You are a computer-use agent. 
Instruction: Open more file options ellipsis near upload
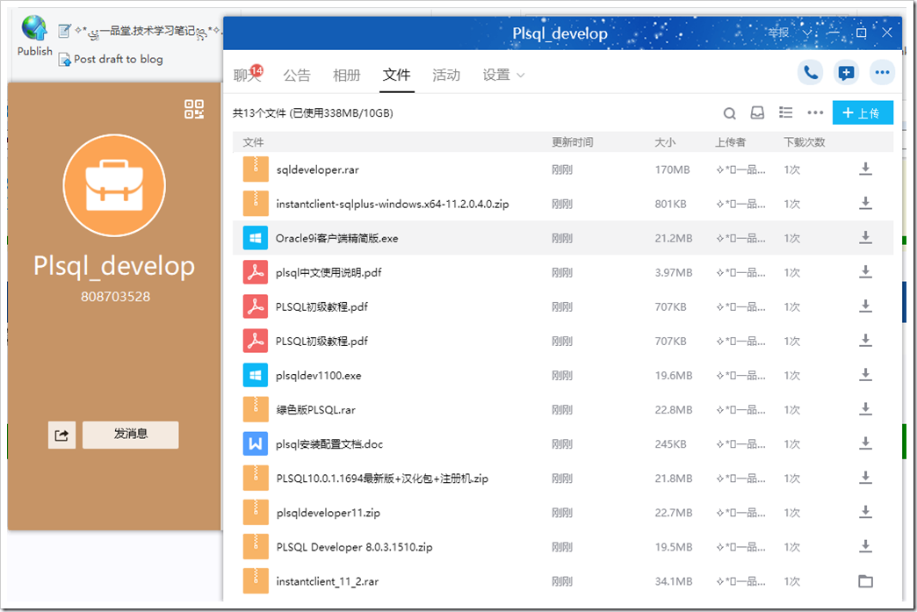(x=814, y=112)
